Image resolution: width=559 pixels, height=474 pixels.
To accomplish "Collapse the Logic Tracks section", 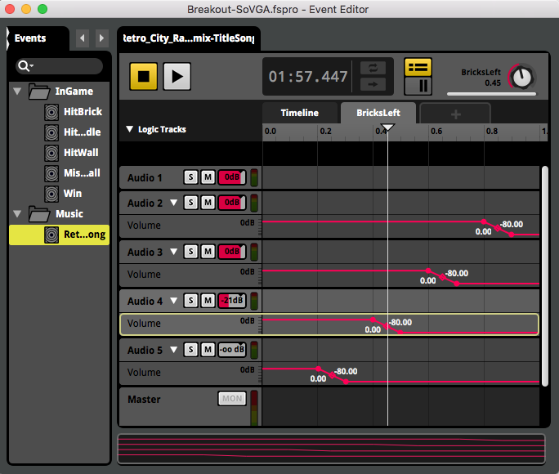I will (x=129, y=129).
